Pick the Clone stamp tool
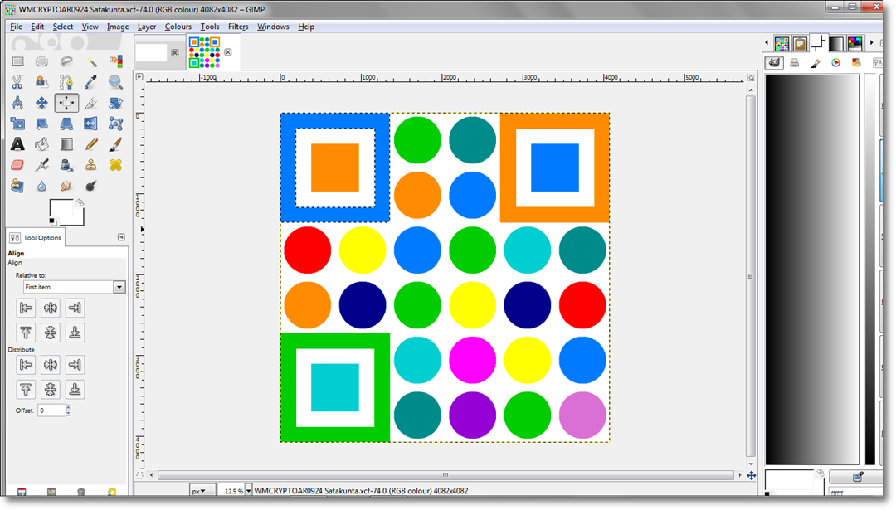896x510 pixels. (x=91, y=165)
